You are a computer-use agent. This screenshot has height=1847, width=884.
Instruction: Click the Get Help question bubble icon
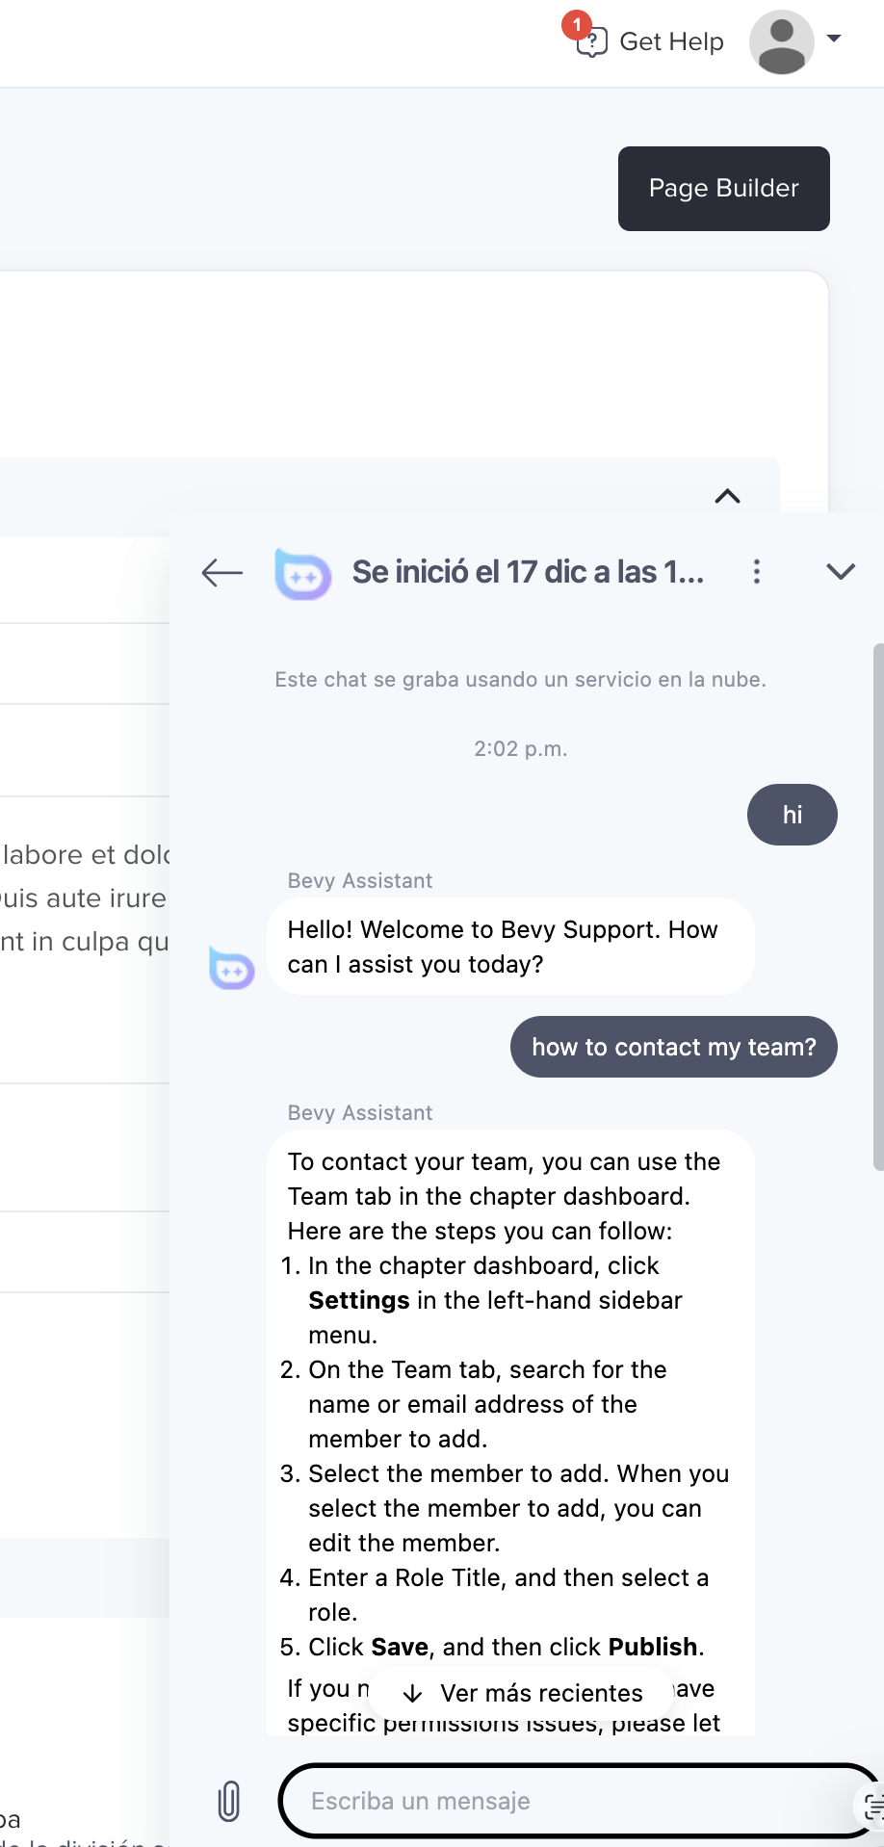click(592, 43)
